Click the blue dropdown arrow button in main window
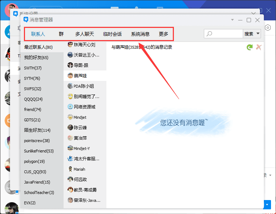 (x=267, y=205)
